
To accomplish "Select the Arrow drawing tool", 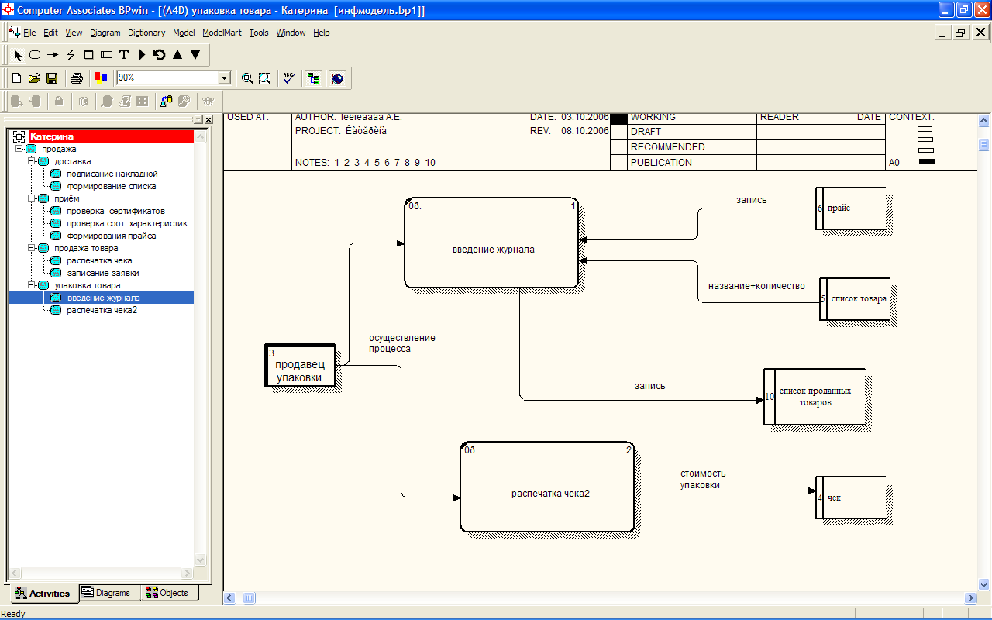I will tap(53, 55).
